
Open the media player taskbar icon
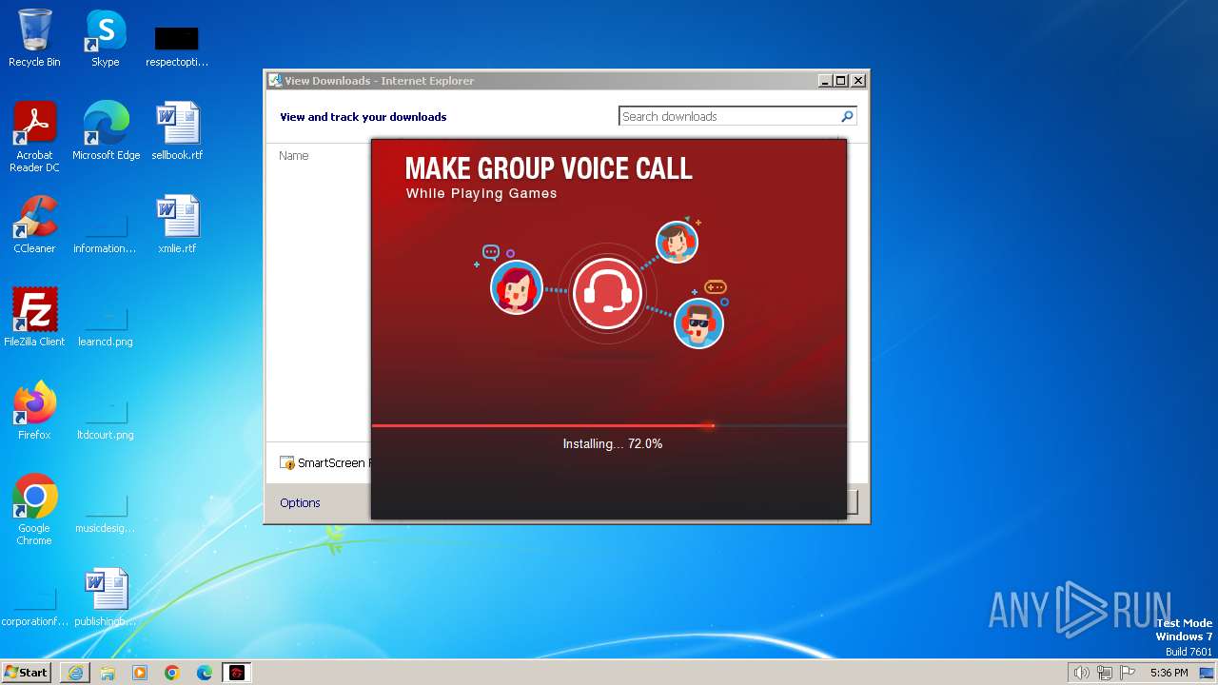(x=140, y=673)
